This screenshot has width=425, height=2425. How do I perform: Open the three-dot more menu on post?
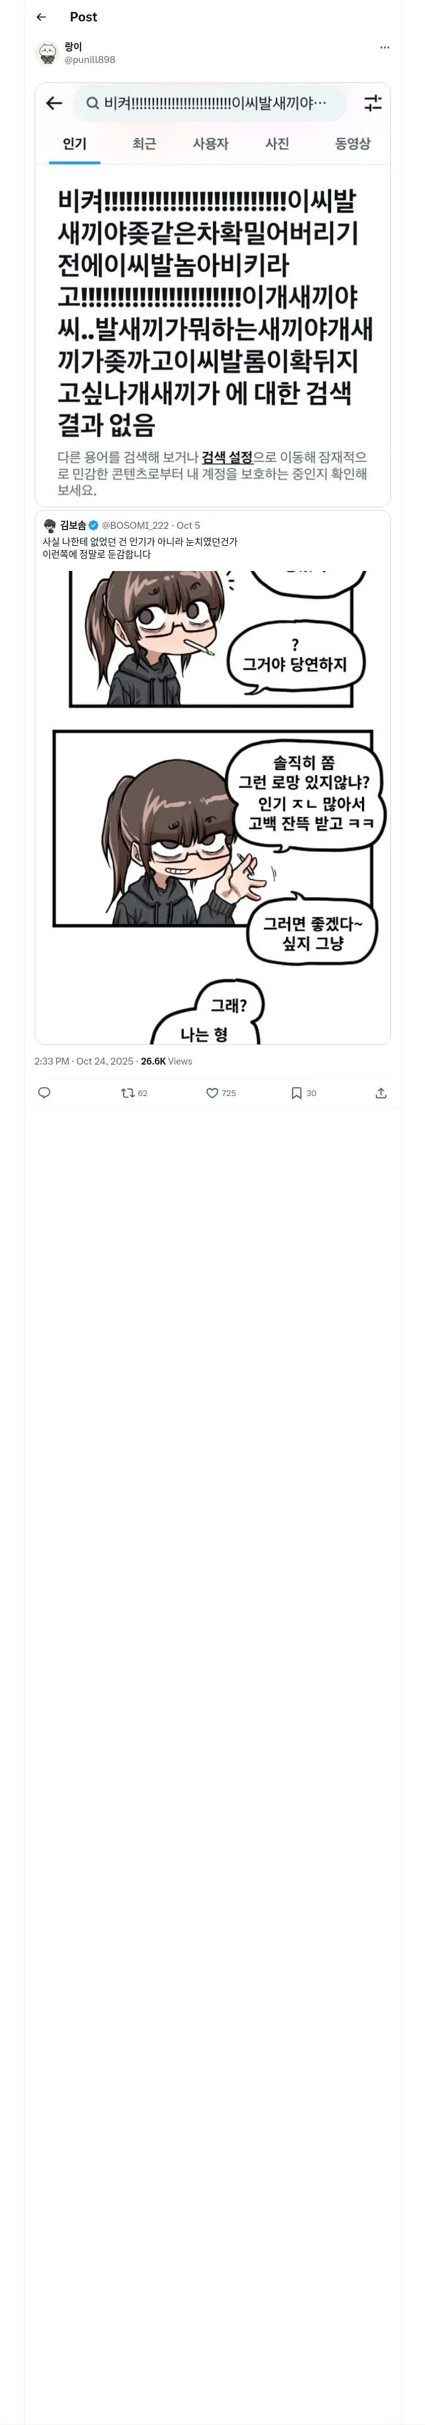(385, 47)
